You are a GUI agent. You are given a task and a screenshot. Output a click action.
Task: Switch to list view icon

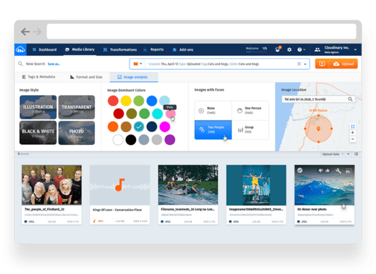coord(356,154)
